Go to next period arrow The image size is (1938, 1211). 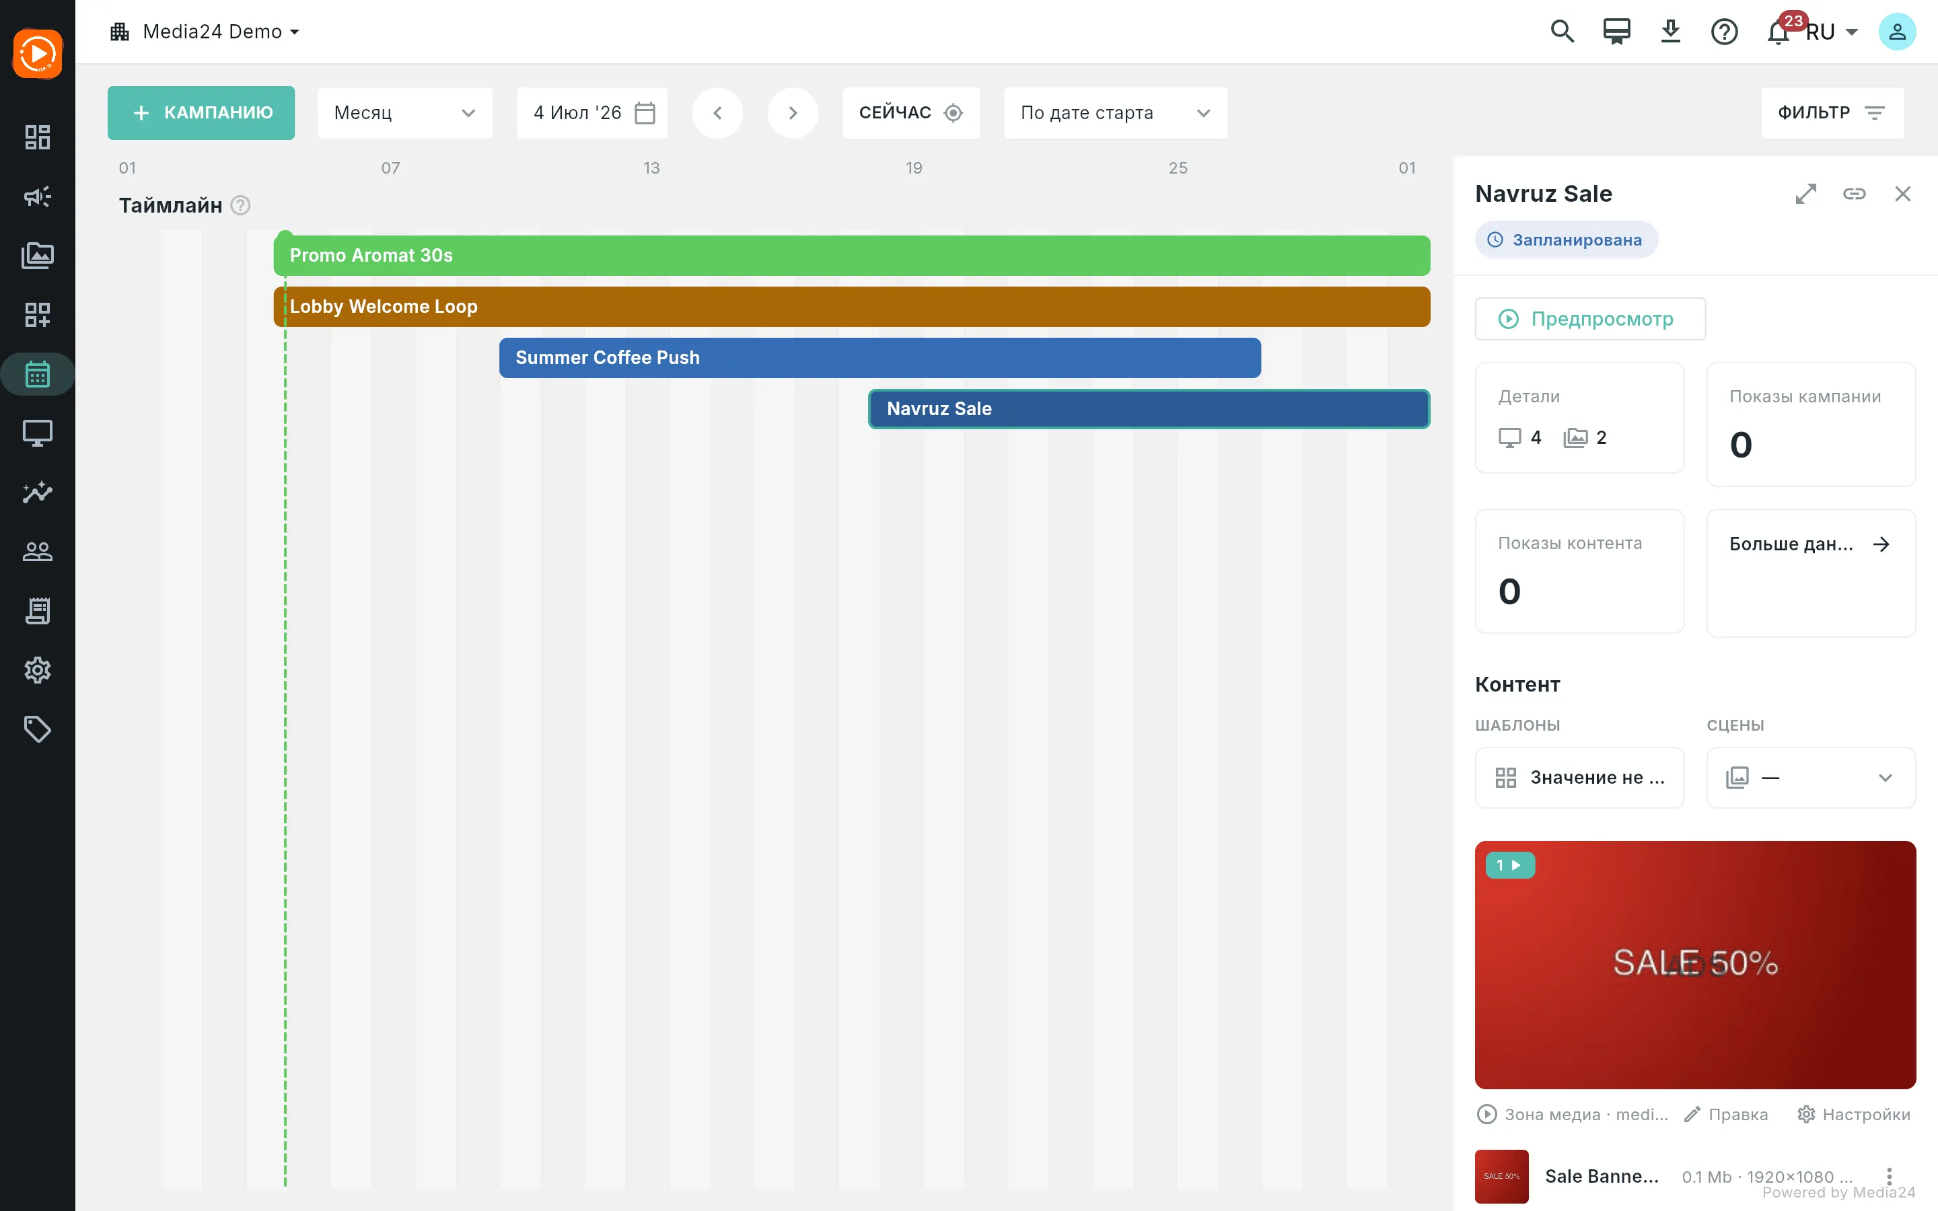[x=793, y=113]
